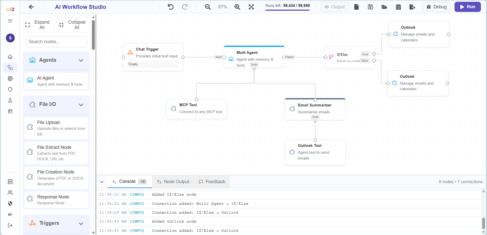Select the AI Agent node type
This screenshot has height=235, width=487.
56,81
